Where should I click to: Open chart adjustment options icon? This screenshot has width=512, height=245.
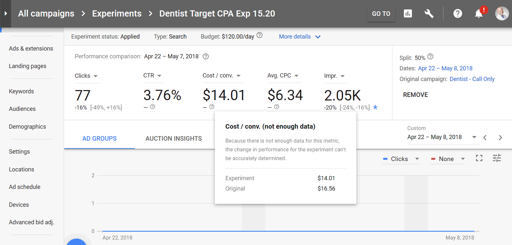click(497, 158)
